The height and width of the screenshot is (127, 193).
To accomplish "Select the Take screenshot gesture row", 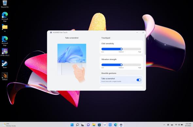I will 121,80.
